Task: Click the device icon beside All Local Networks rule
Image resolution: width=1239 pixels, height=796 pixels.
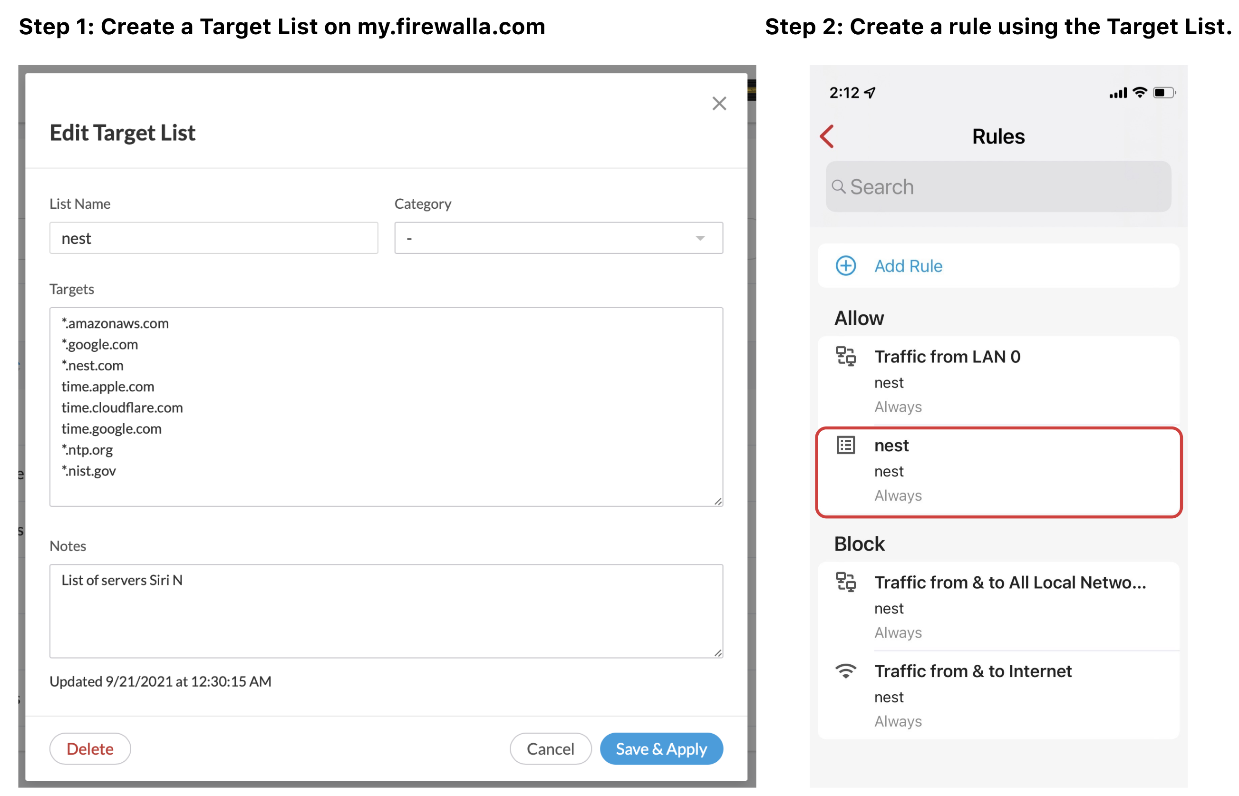Action: click(x=846, y=582)
